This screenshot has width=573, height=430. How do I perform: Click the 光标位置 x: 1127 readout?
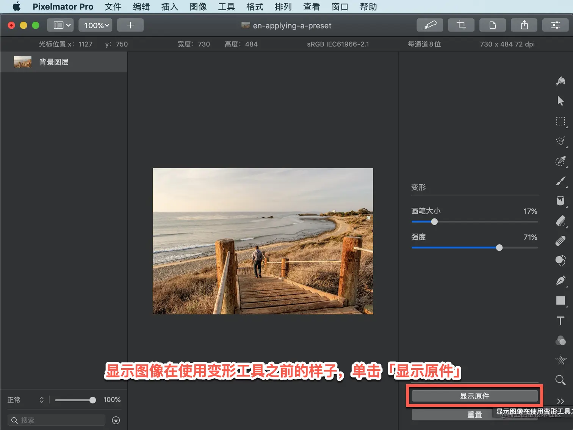coord(66,44)
